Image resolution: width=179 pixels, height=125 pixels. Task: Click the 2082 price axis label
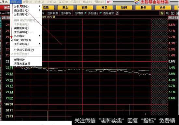point(9,98)
